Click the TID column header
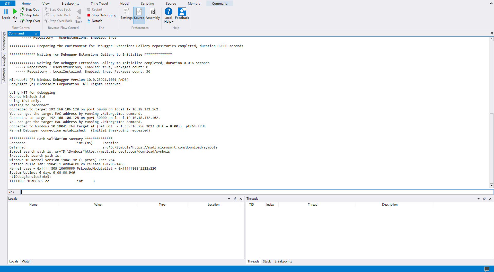The height and width of the screenshot is (272, 494). coord(252,205)
